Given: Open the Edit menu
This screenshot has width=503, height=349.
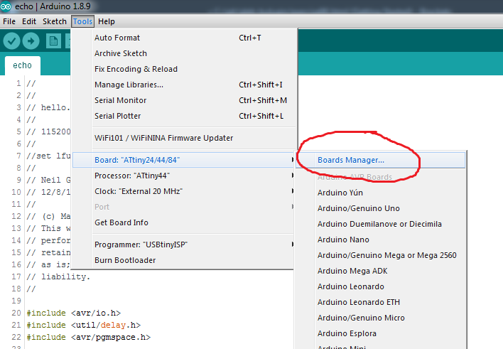Looking at the screenshot, I should tap(29, 21).
